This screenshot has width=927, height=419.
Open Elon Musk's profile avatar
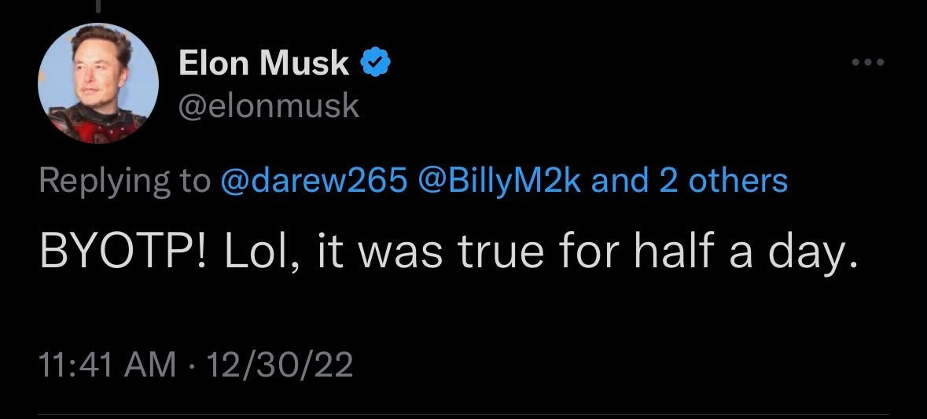click(x=99, y=83)
